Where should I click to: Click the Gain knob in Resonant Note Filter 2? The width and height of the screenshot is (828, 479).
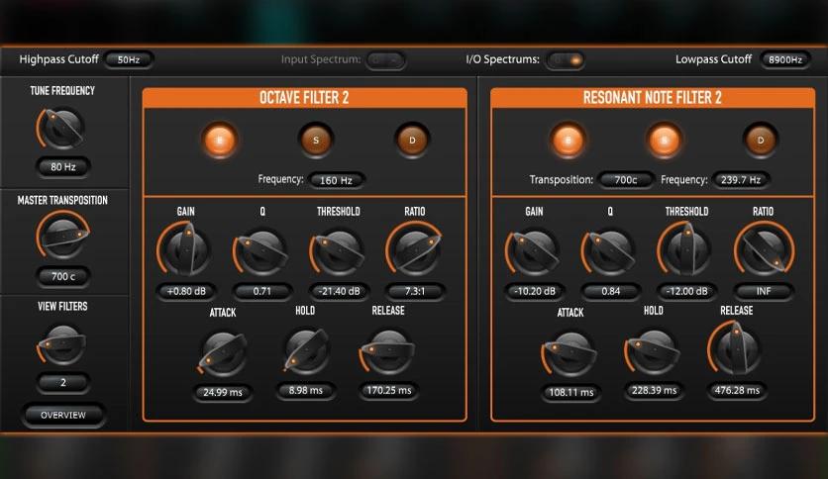point(533,251)
